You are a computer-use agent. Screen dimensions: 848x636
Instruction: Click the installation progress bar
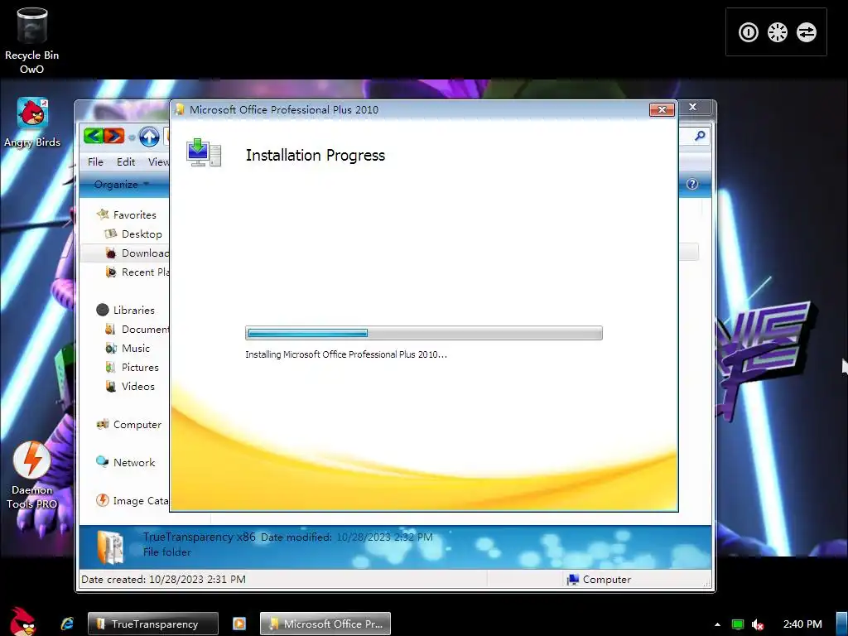click(423, 333)
